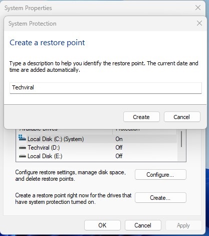Close the System Protection dialog
The image size is (209, 236).
click(x=199, y=23)
